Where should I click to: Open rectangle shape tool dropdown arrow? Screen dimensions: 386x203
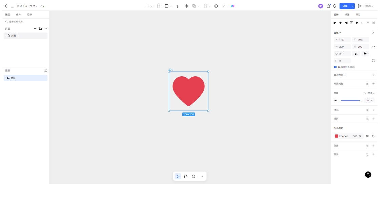tap(171, 6)
